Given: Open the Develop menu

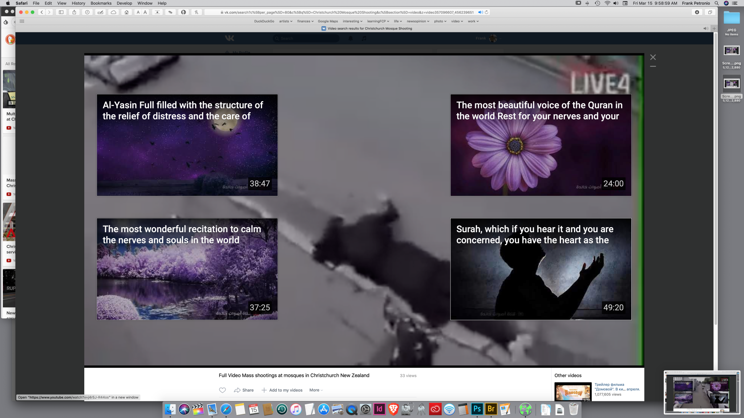Looking at the screenshot, I should (124, 3).
